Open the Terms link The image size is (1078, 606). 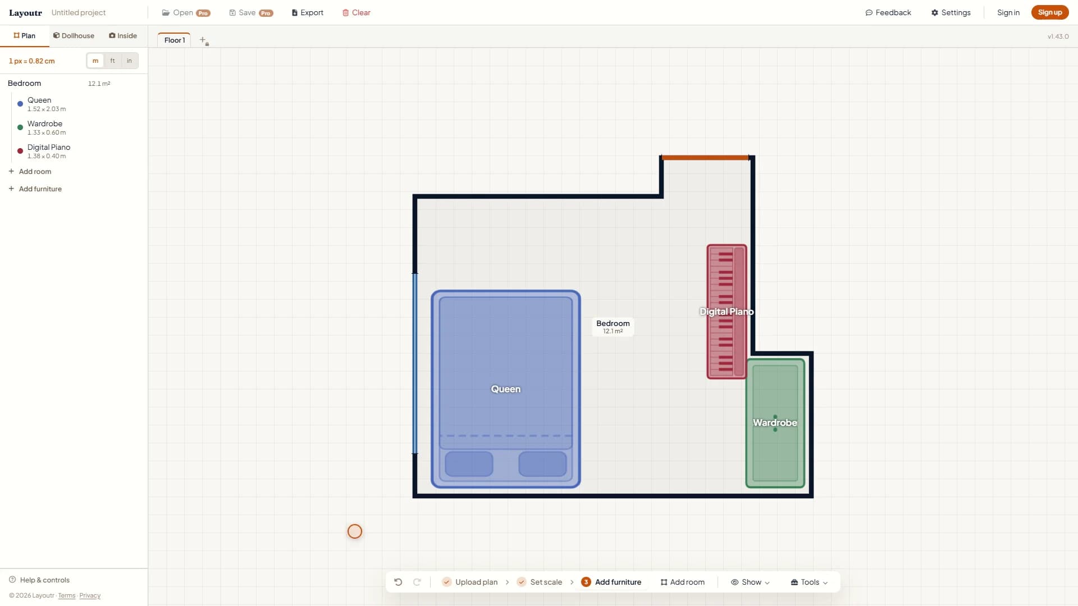(67, 595)
